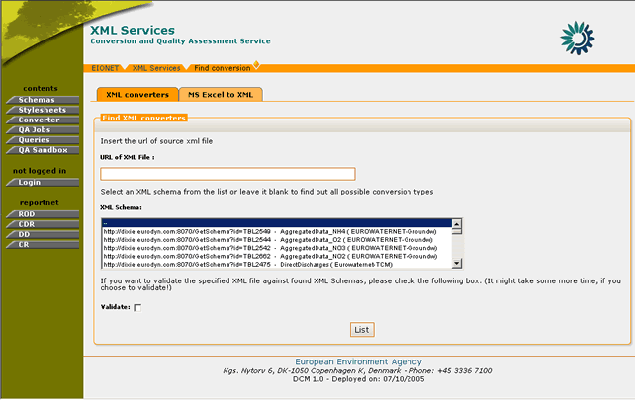The height and width of the screenshot is (400, 635).
Task: Switch to the XML converters tab
Action: click(137, 94)
